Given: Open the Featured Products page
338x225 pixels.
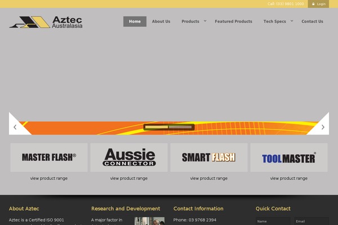Looking at the screenshot, I should coord(233,21).
